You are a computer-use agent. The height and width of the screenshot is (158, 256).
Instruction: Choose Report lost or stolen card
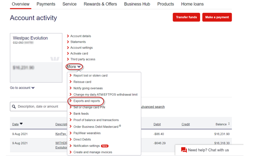[90, 76]
